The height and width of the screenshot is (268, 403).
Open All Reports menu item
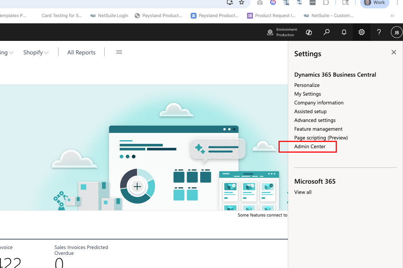click(81, 52)
